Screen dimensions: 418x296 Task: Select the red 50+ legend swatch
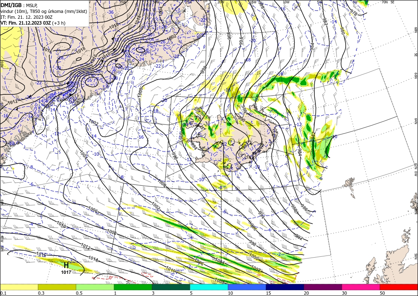pyautogui.click(x=399, y=287)
